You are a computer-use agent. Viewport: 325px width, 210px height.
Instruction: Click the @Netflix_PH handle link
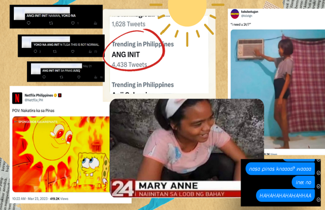click(x=34, y=100)
